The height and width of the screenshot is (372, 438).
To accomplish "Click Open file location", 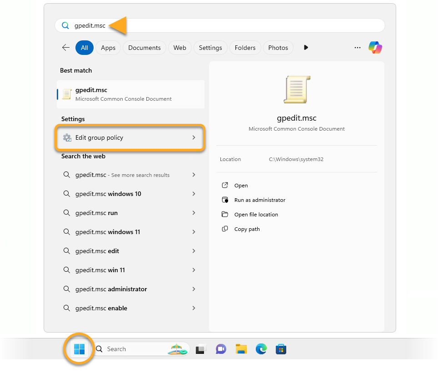I will coord(256,215).
